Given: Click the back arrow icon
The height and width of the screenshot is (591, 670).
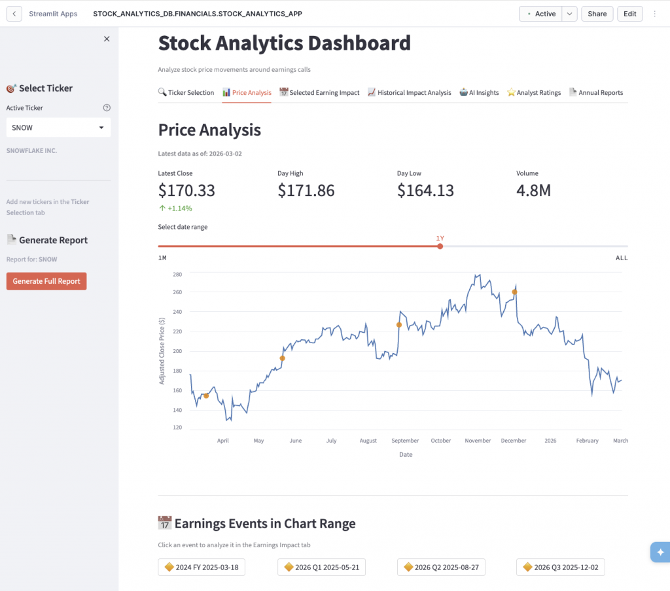Looking at the screenshot, I should pyautogui.click(x=14, y=14).
